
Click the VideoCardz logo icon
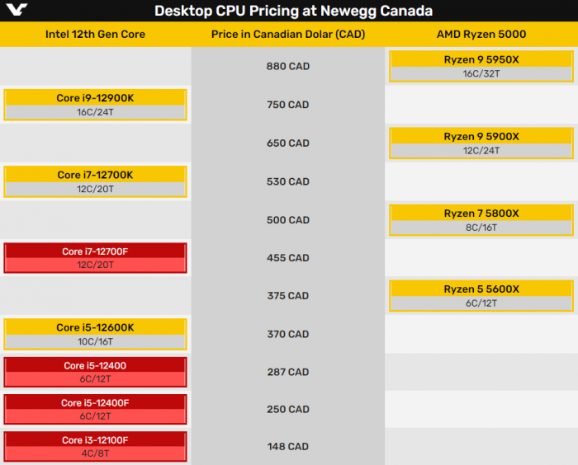point(18,11)
